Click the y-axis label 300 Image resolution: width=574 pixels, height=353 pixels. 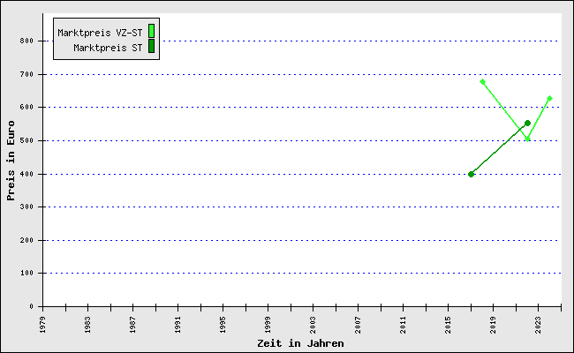26,207
